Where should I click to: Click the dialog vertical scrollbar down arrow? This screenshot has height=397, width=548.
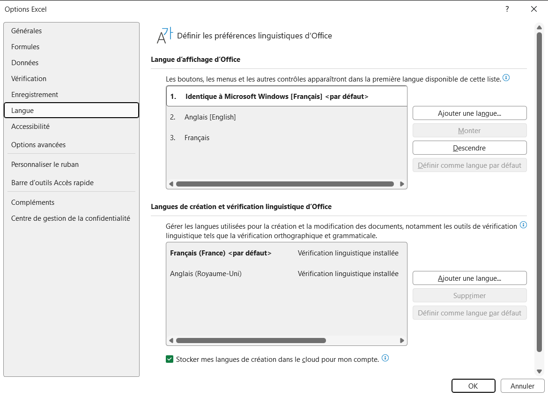539,372
